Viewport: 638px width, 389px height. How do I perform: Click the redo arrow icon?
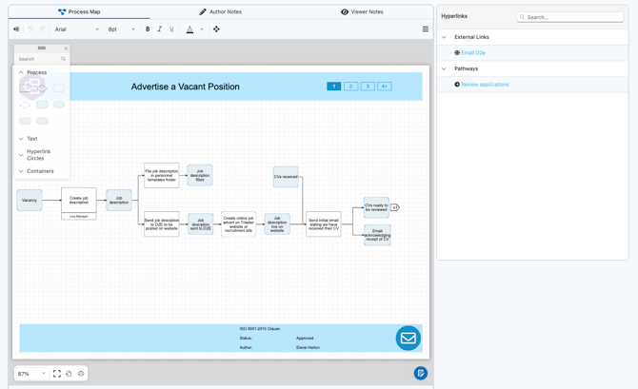pos(42,29)
